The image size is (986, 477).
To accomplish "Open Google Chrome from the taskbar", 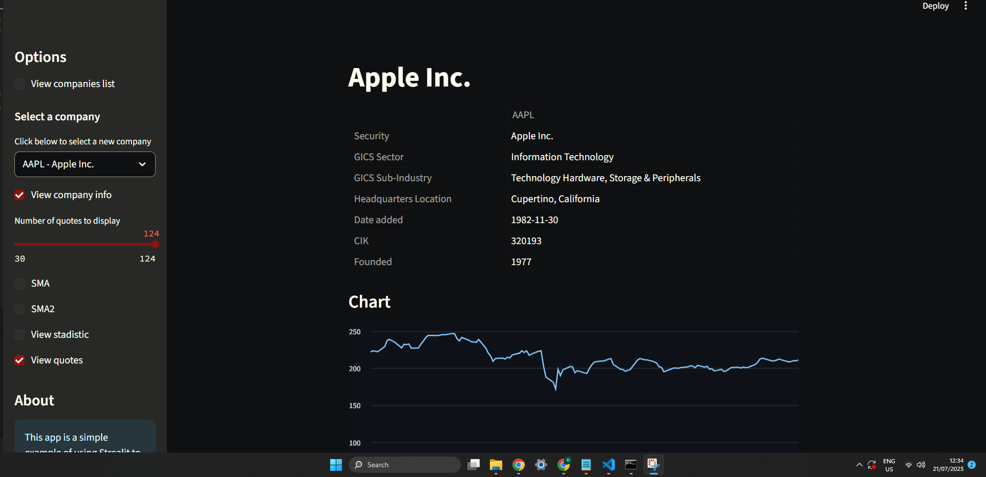I will point(518,465).
